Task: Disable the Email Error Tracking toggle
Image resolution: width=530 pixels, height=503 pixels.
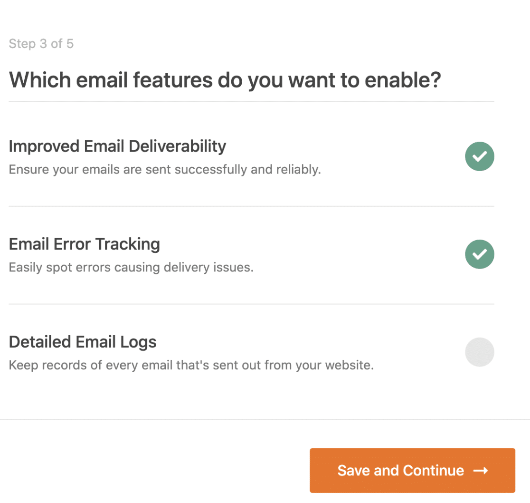Action: click(479, 254)
